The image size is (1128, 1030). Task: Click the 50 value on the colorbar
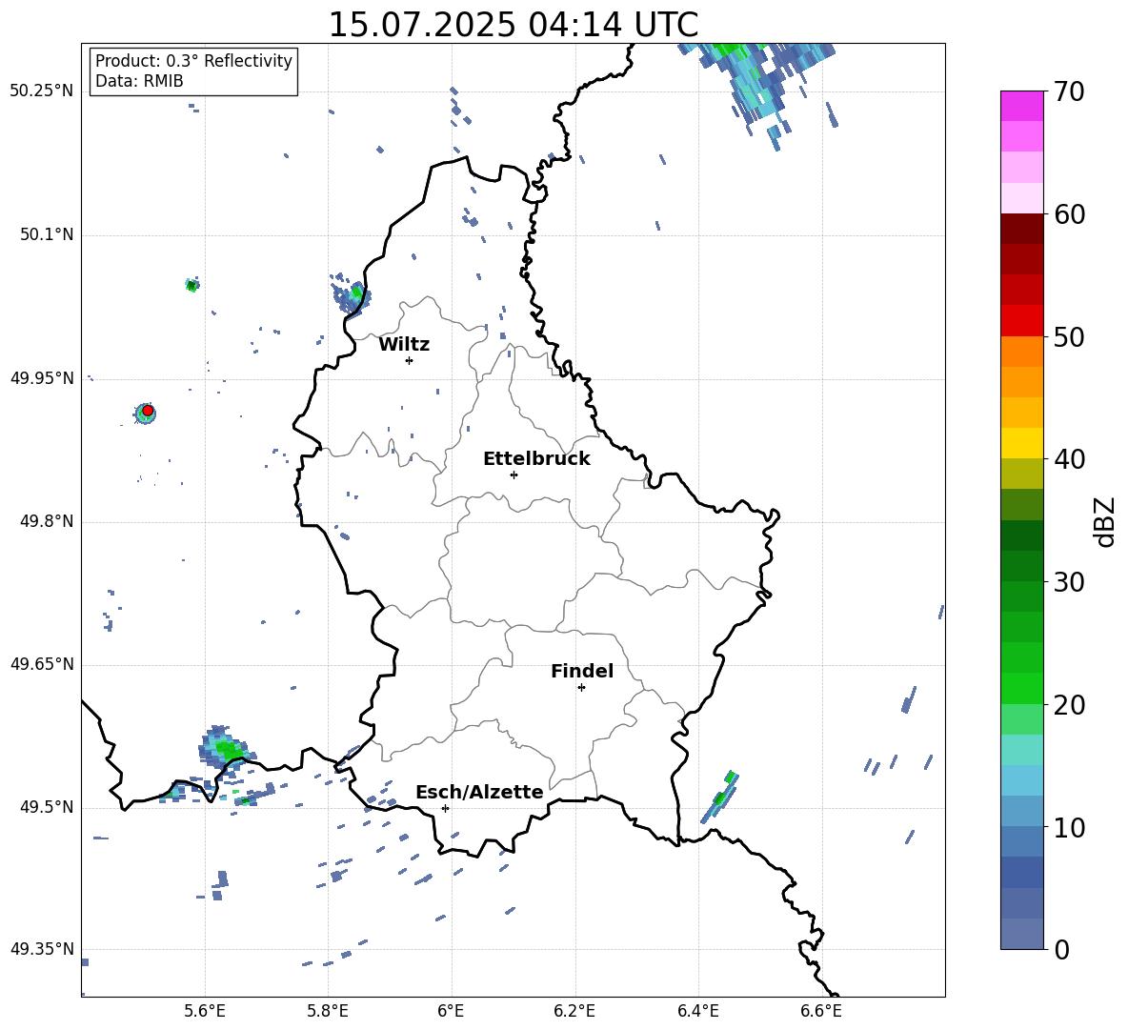click(1069, 336)
